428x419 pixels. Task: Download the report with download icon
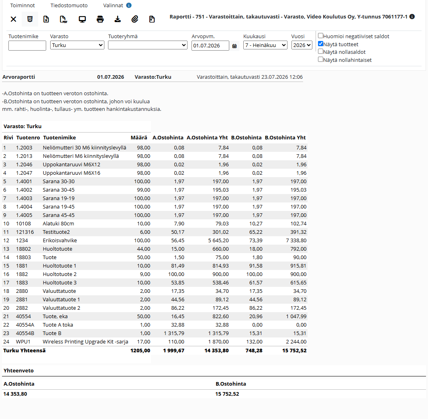point(118,19)
